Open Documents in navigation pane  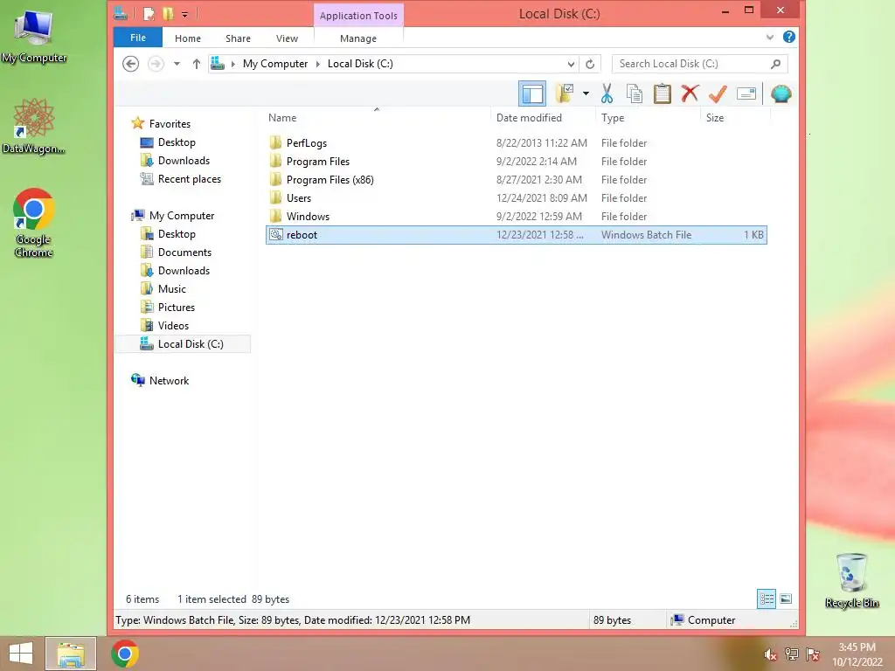click(184, 252)
